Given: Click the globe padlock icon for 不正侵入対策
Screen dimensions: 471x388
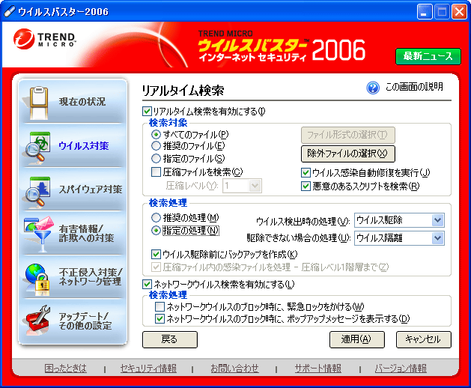Looking at the screenshot, I should (37, 279).
